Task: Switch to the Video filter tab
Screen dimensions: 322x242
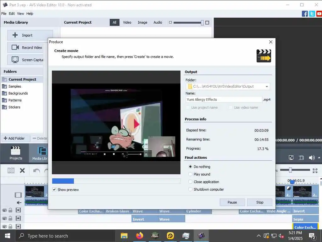Action: click(x=127, y=22)
